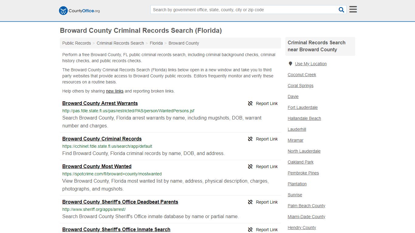Follow the 'new links' sharing link
Viewport: 415px width, 233px height.
[115, 91]
